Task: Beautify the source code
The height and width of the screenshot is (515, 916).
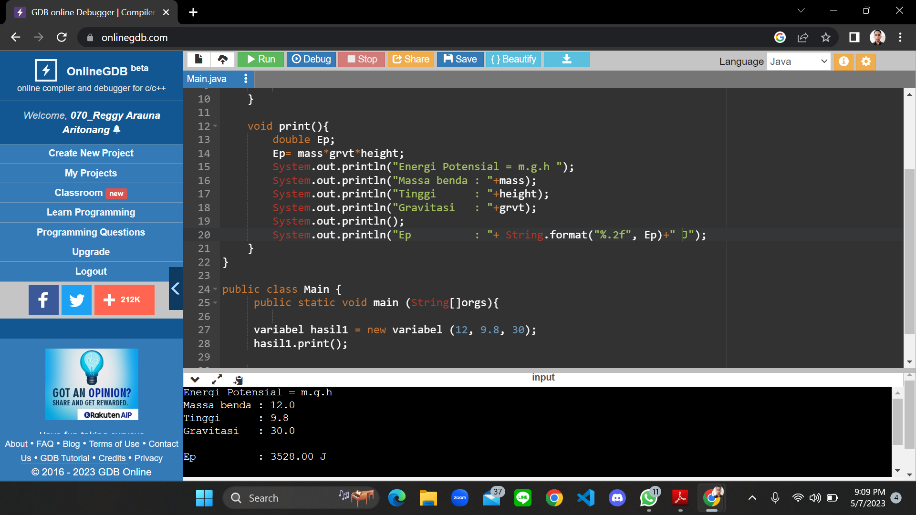Action: 513,59
